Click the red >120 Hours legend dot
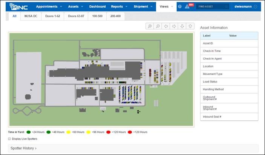The image size is (265, 155). (x=130, y=132)
